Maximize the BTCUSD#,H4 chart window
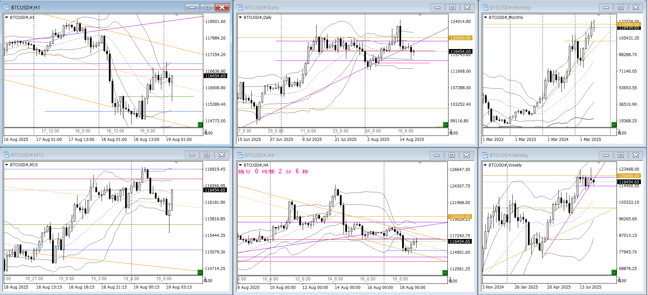The width and height of the screenshot is (648, 295). 452,155
